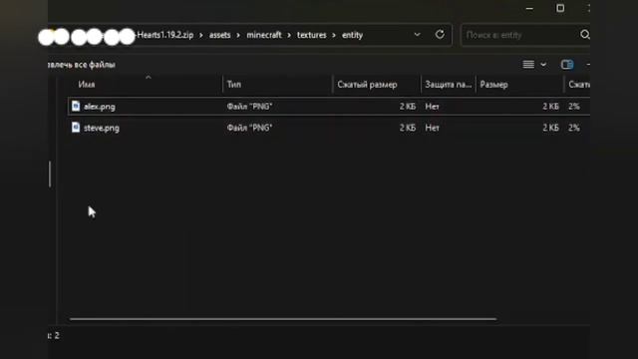Expand the chevron after minecraft breadcrumb
The image size is (638, 359).
tap(289, 36)
